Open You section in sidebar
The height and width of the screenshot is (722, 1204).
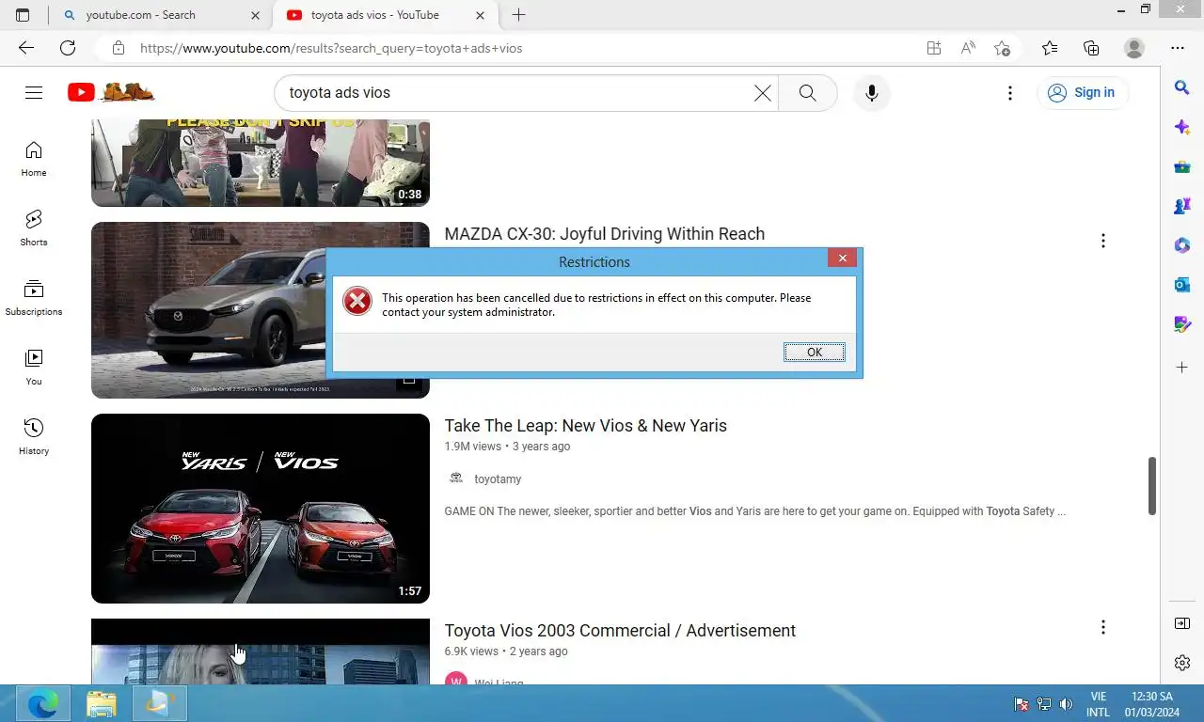[34, 368]
